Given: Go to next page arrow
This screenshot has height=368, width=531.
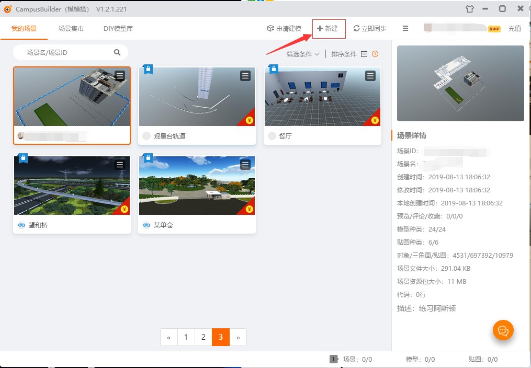Looking at the screenshot, I should (238, 337).
